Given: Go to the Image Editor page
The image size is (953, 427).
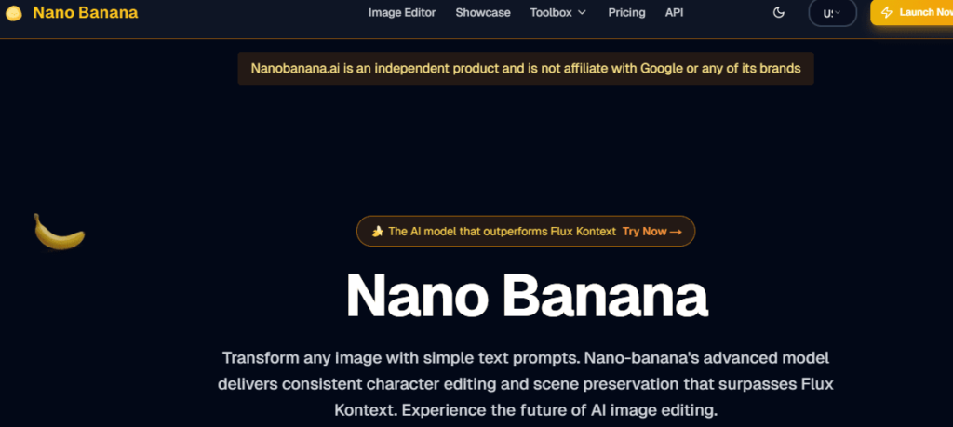Looking at the screenshot, I should coord(402,13).
